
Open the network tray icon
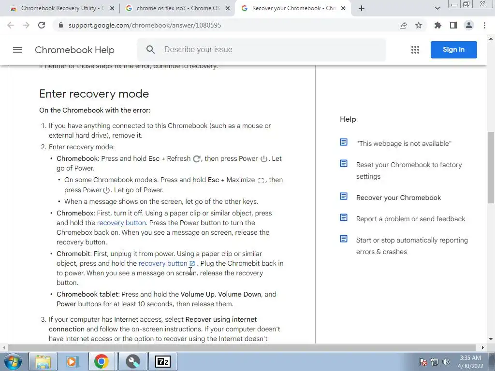[435, 362]
